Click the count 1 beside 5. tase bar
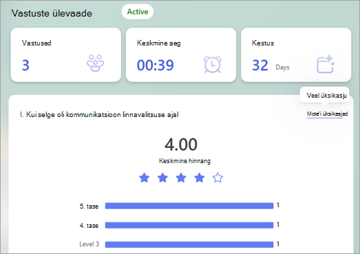The height and width of the screenshot is (254, 360). click(278, 205)
